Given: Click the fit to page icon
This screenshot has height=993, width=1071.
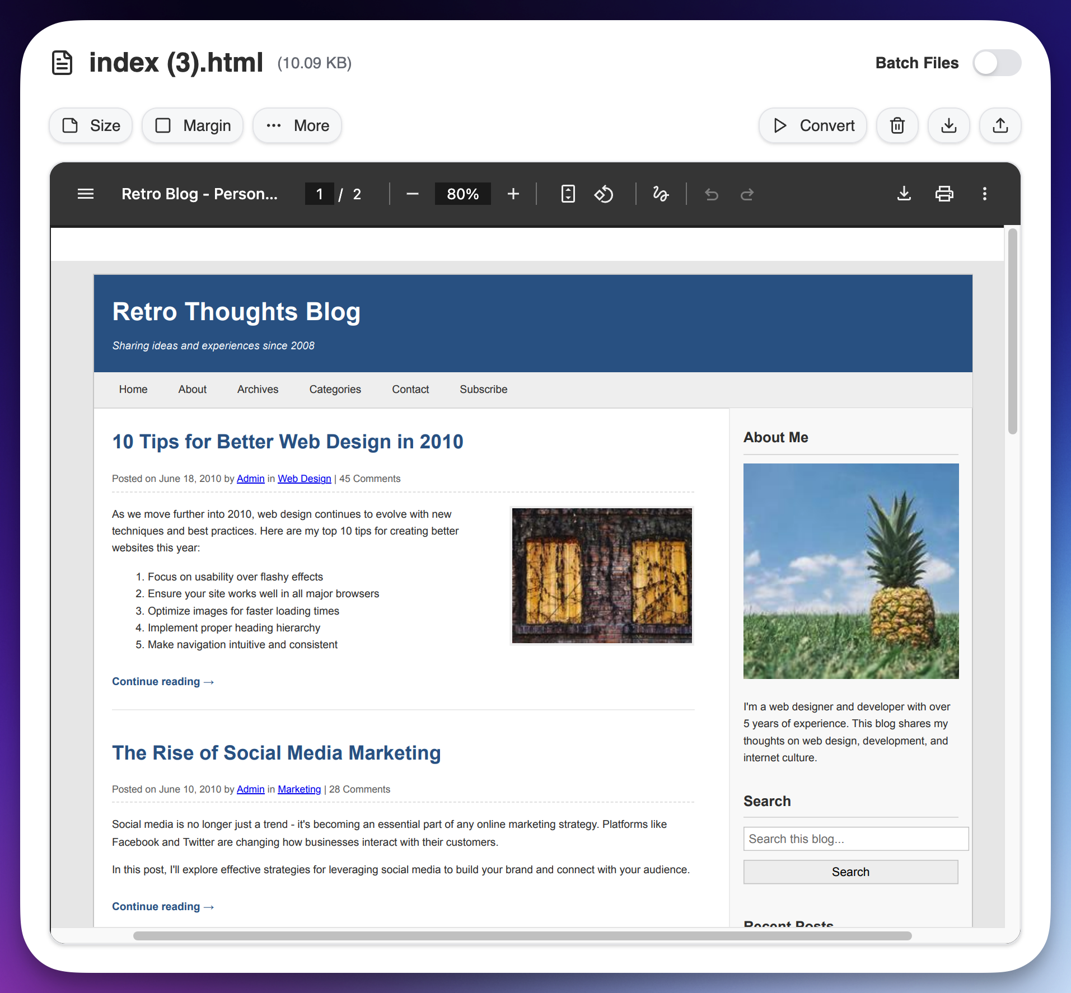Looking at the screenshot, I should [x=568, y=194].
